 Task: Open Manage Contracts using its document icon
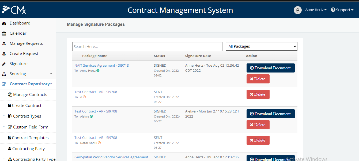pyautogui.click(x=9, y=95)
